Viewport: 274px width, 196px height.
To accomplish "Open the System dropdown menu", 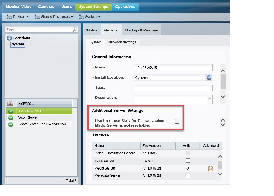I will [x=90, y=17].
